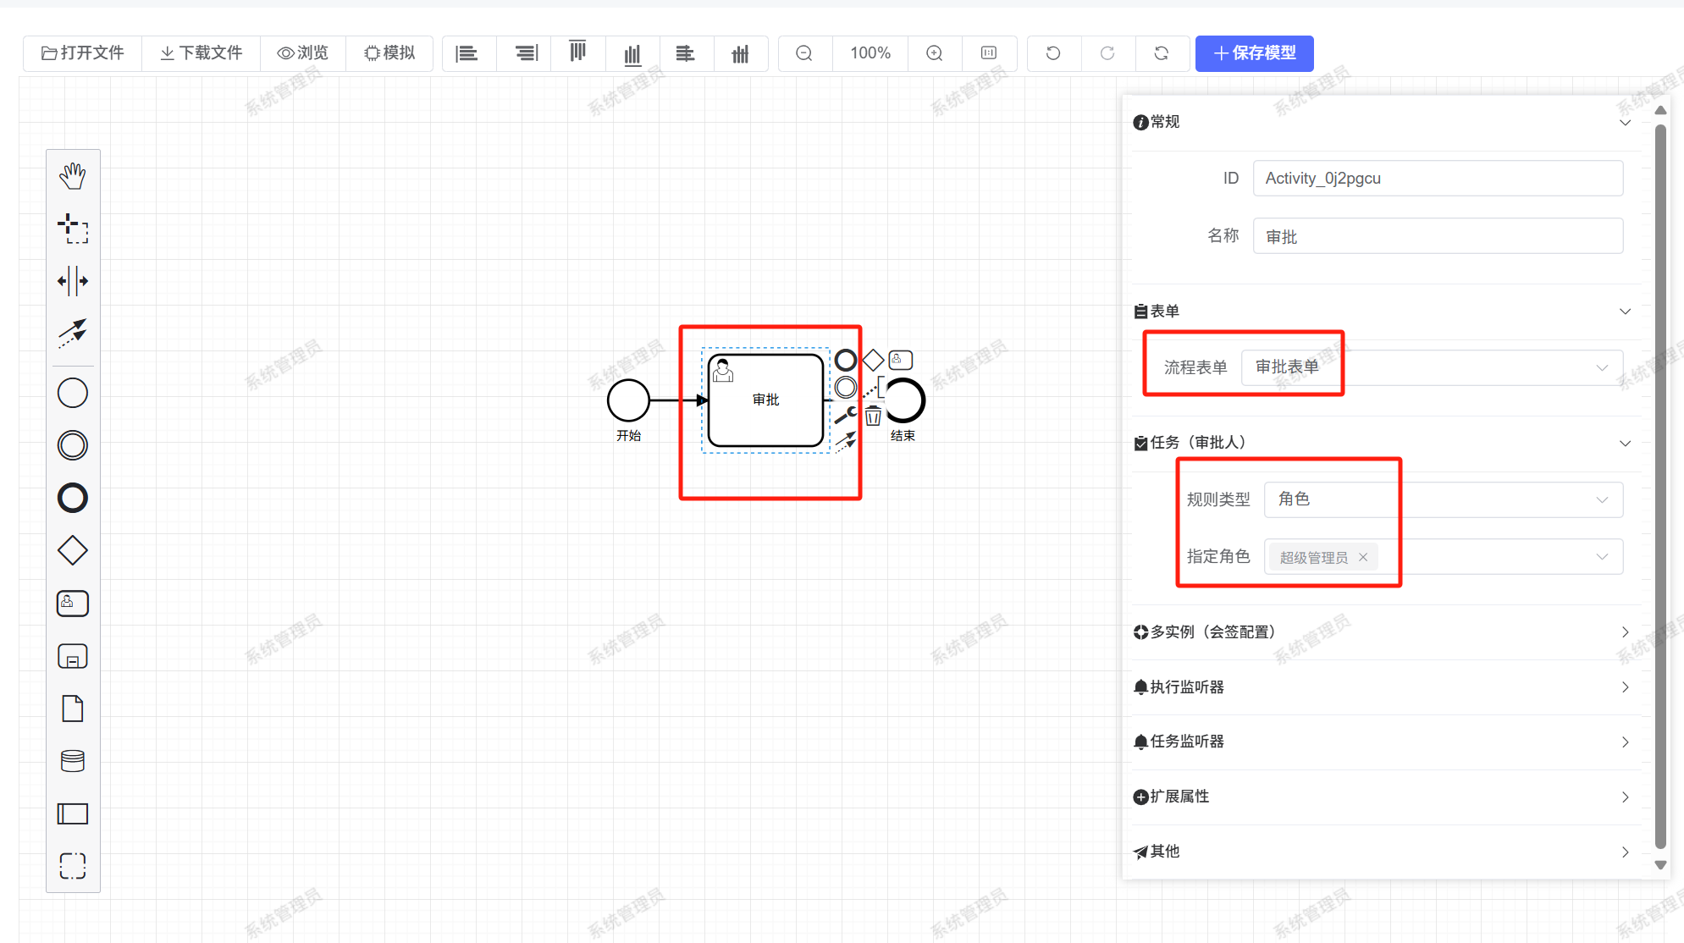This screenshot has height=943, width=1684.
Task: Click into the 名称 input field
Action: pyautogui.click(x=1437, y=236)
